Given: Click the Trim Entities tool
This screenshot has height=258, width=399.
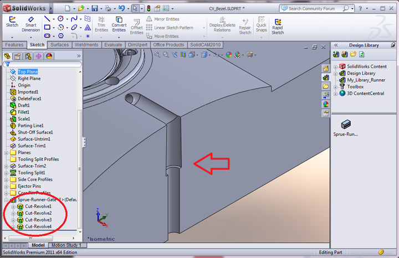Looking at the screenshot, I should 101,24.
